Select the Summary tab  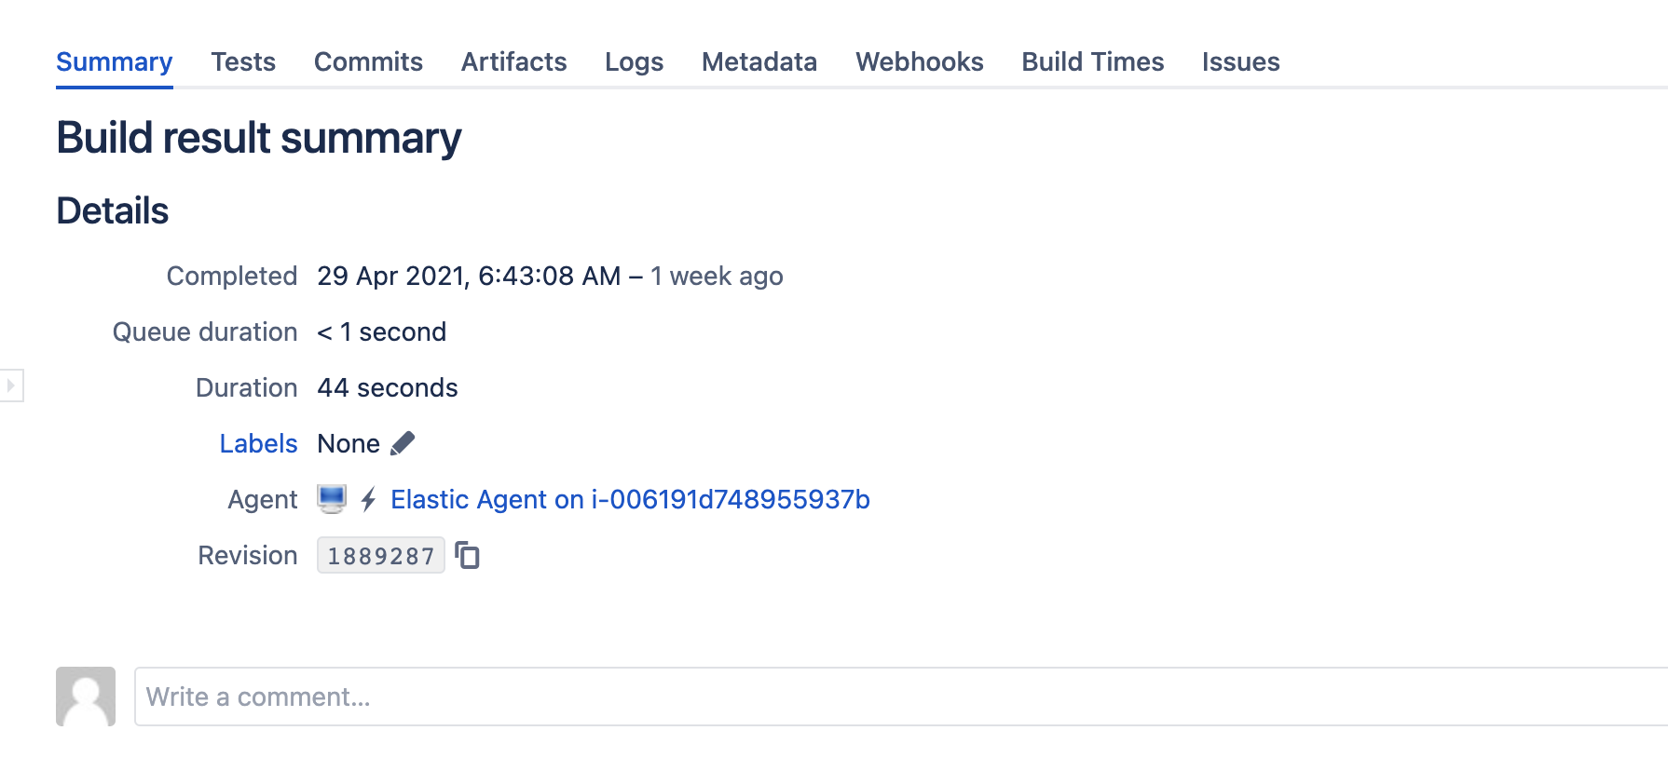point(114,61)
